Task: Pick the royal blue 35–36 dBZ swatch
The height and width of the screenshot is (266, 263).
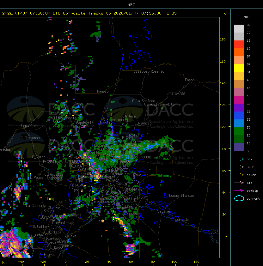Action: (x=239, y=116)
